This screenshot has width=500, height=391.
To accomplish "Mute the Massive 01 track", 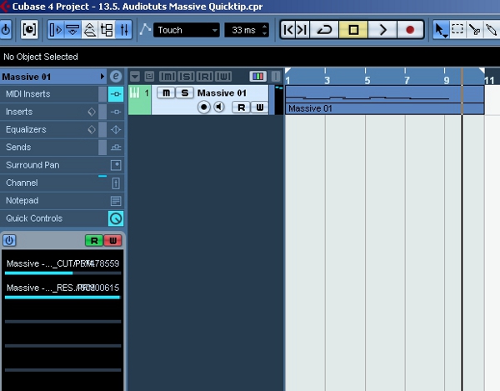I will point(166,93).
